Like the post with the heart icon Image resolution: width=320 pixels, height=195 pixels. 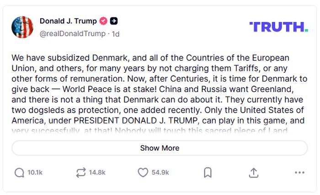(x=143, y=173)
